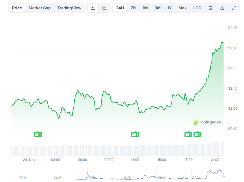Download the chart data
Screen dimensions: 244x182
coord(222,8)
